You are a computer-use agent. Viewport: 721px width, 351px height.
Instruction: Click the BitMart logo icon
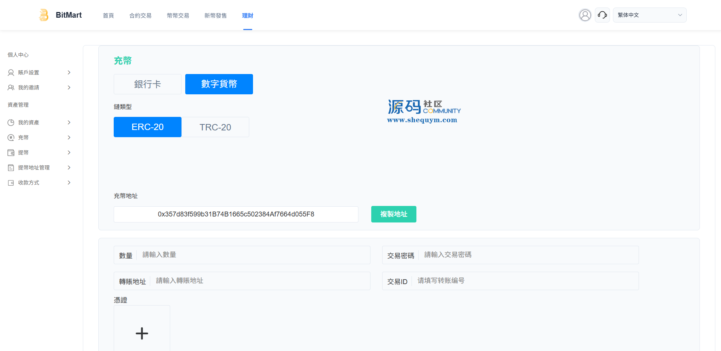click(x=44, y=15)
